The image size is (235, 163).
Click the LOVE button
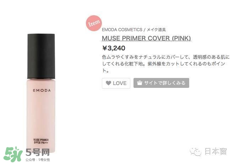pyautogui.click(x=116, y=83)
